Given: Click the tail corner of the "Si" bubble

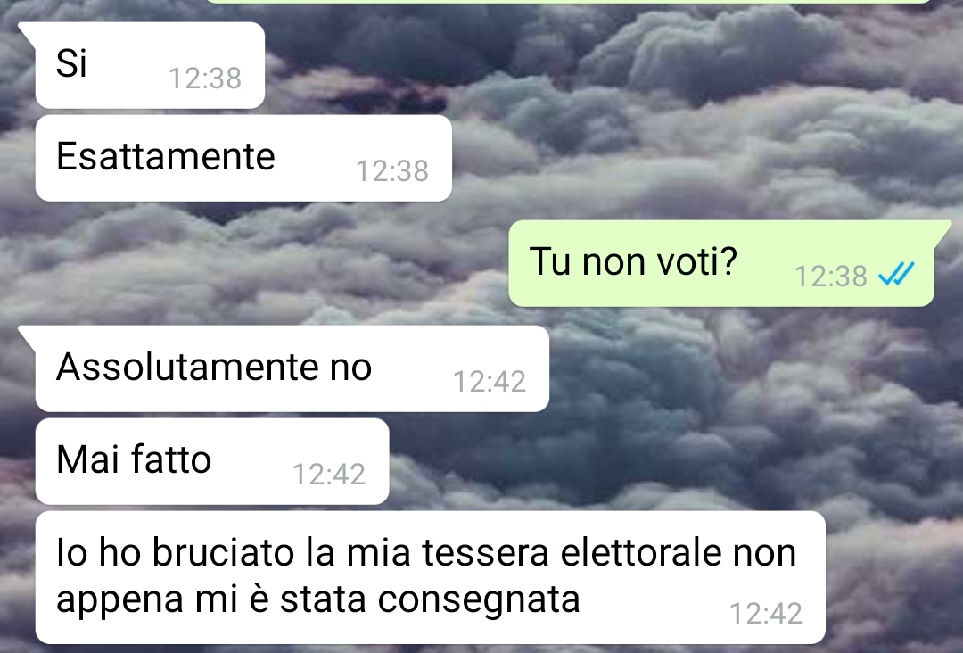Looking at the screenshot, I should click(27, 29).
